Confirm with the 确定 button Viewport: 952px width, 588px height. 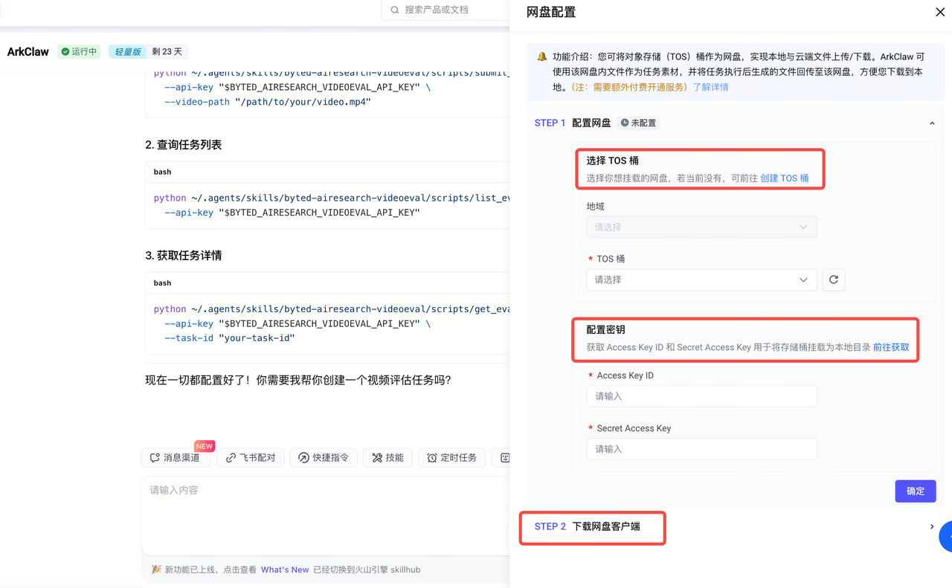pos(916,491)
